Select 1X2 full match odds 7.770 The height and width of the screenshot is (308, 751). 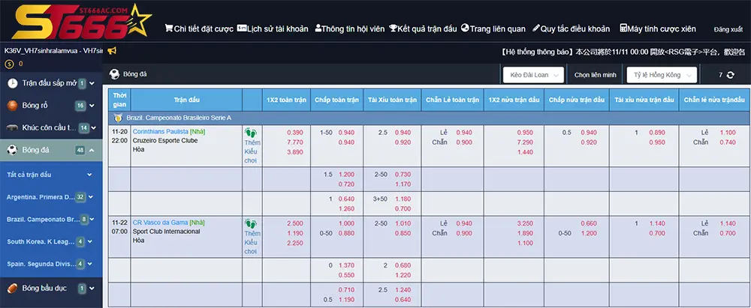tap(295, 142)
